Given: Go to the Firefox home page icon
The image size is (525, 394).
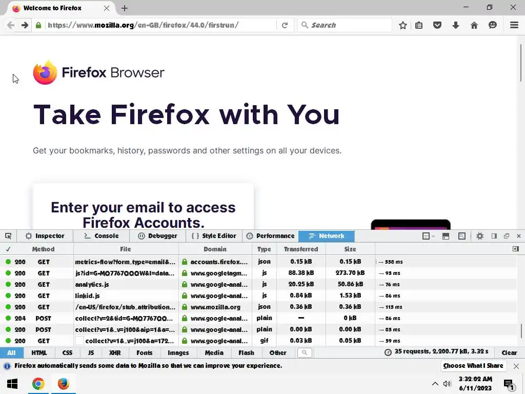Looking at the screenshot, I should coord(474,25).
